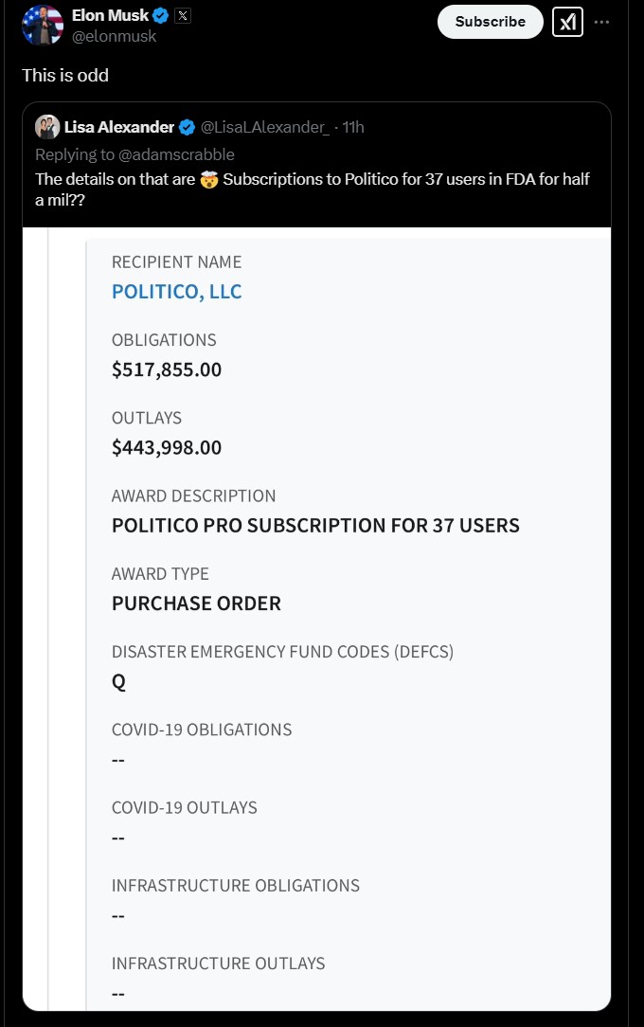644x1027 pixels.
Task: Open the POLITICO, LLC recipient link
Action: click(x=177, y=292)
